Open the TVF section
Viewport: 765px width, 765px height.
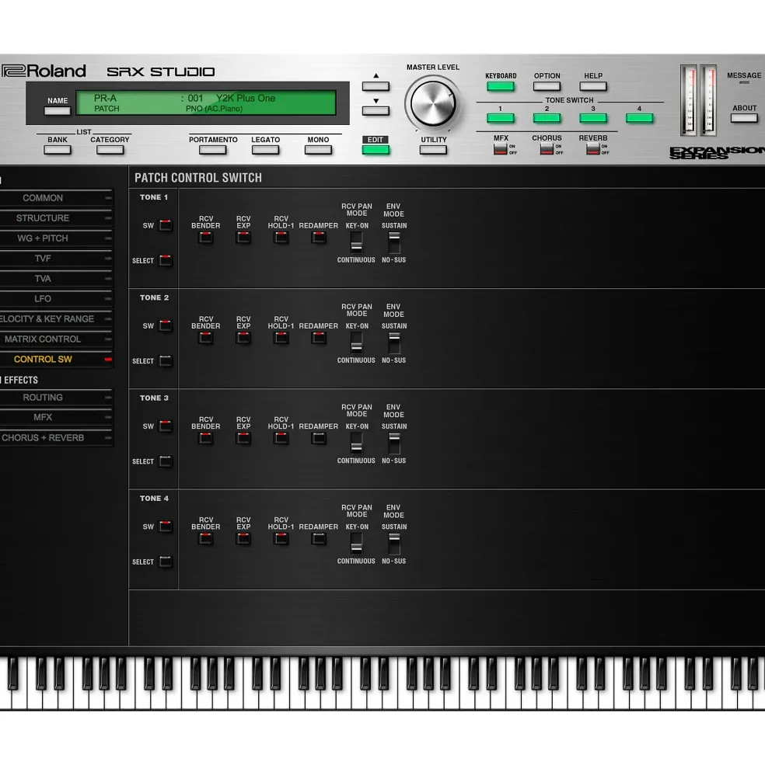click(x=55, y=259)
